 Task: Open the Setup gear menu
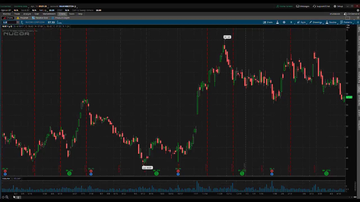[338, 6]
